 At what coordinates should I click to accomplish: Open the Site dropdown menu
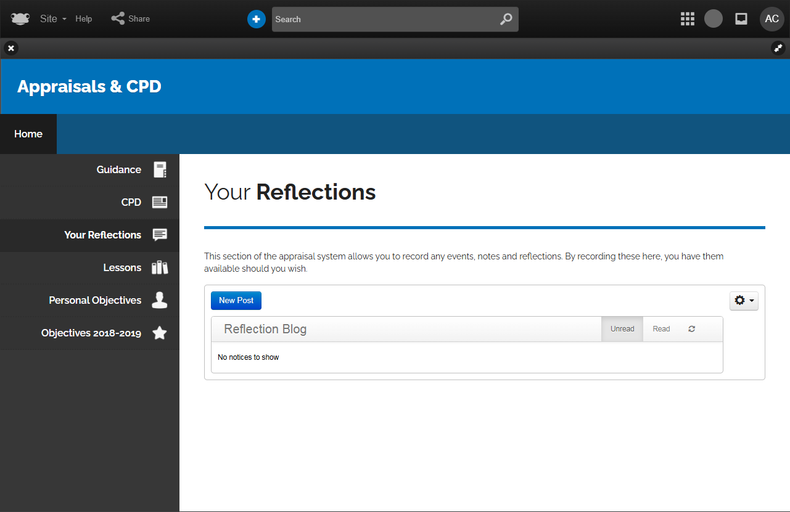(53, 19)
